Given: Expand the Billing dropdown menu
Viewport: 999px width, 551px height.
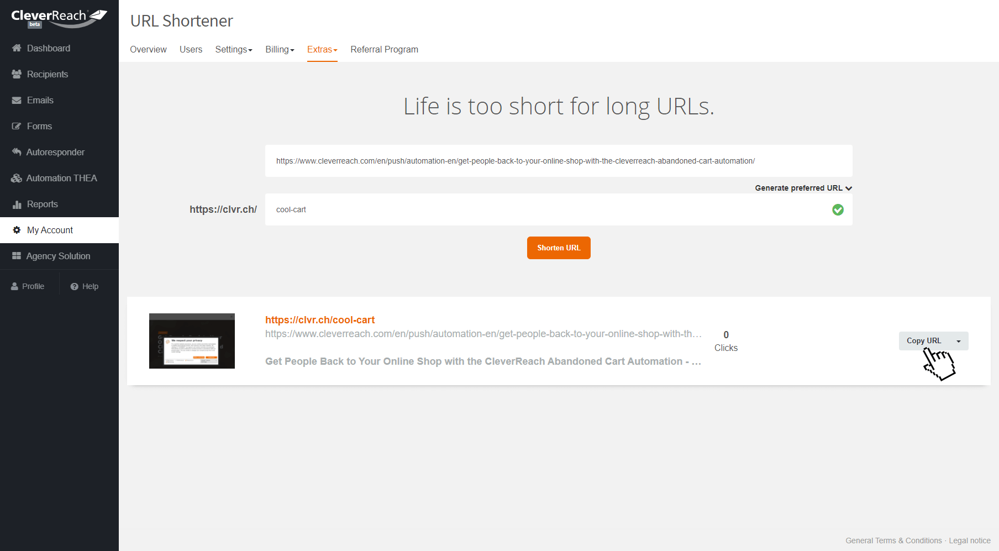Looking at the screenshot, I should [x=280, y=49].
